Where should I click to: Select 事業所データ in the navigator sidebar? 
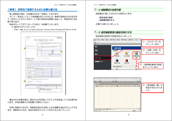102,62
